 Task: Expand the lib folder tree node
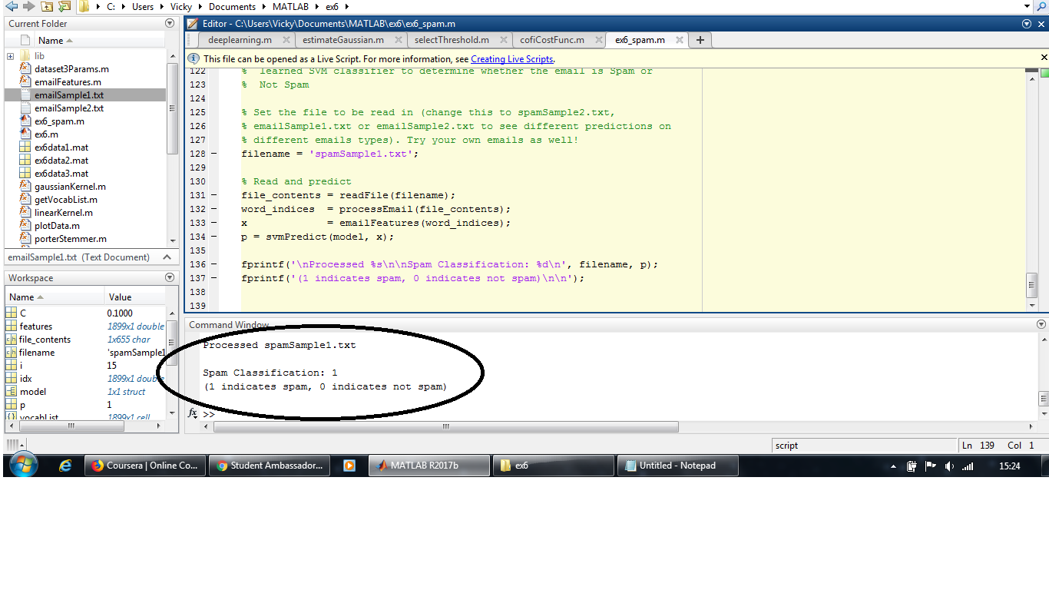11,56
